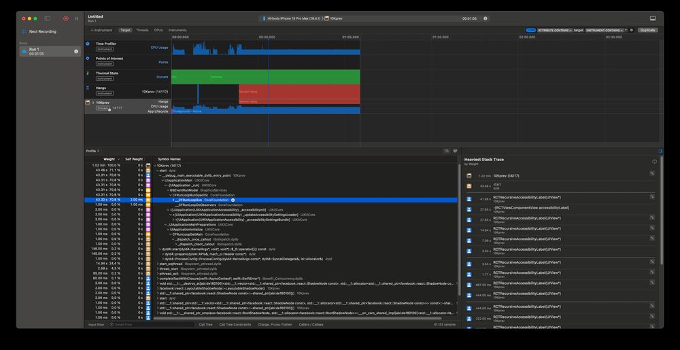Click the Hangs hourglass icon
The height and width of the screenshot is (350, 680).
click(88, 88)
